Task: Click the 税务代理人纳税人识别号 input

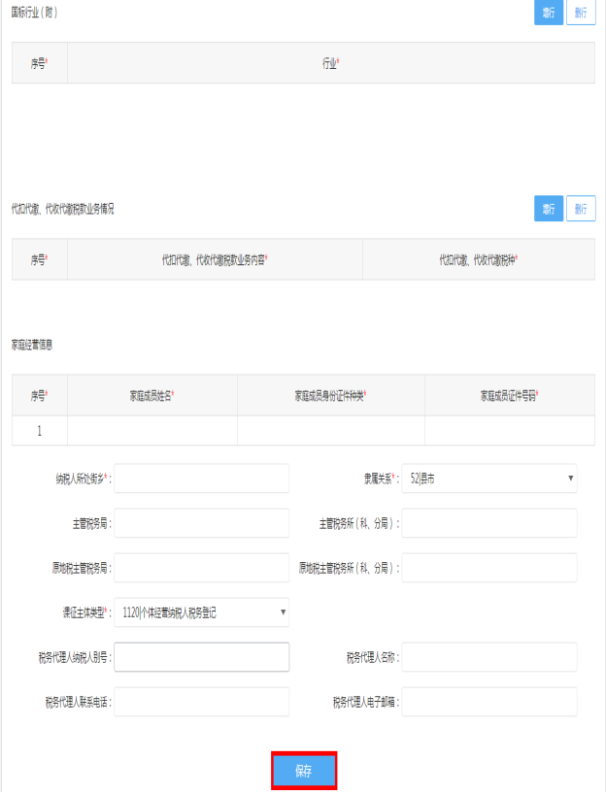Action: pos(202,657)
